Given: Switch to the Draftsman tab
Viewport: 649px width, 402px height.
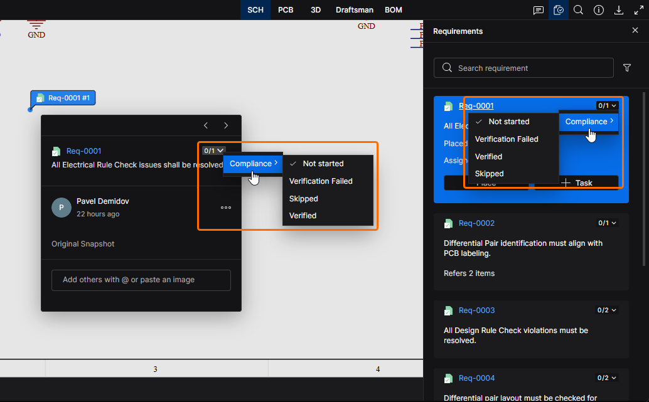Looking at the screenshot, I should [354, 10].
